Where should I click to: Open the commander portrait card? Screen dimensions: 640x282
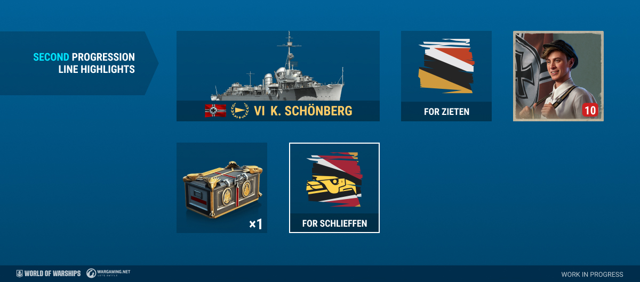click(x=558, y=76)
